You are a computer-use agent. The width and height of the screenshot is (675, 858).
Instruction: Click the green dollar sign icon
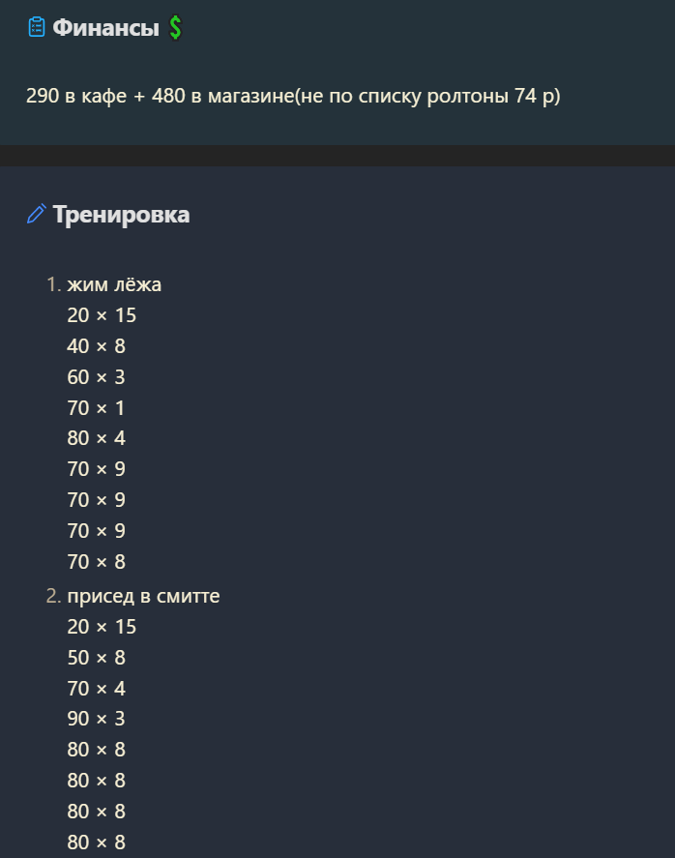tap(175, 27)
